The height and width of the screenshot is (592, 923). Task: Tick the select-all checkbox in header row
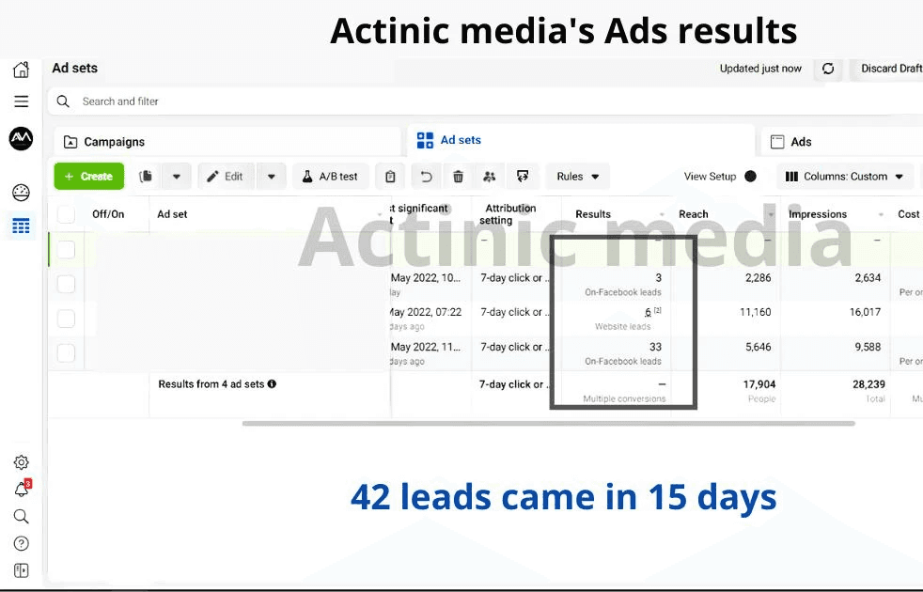(x=66, y=214)
